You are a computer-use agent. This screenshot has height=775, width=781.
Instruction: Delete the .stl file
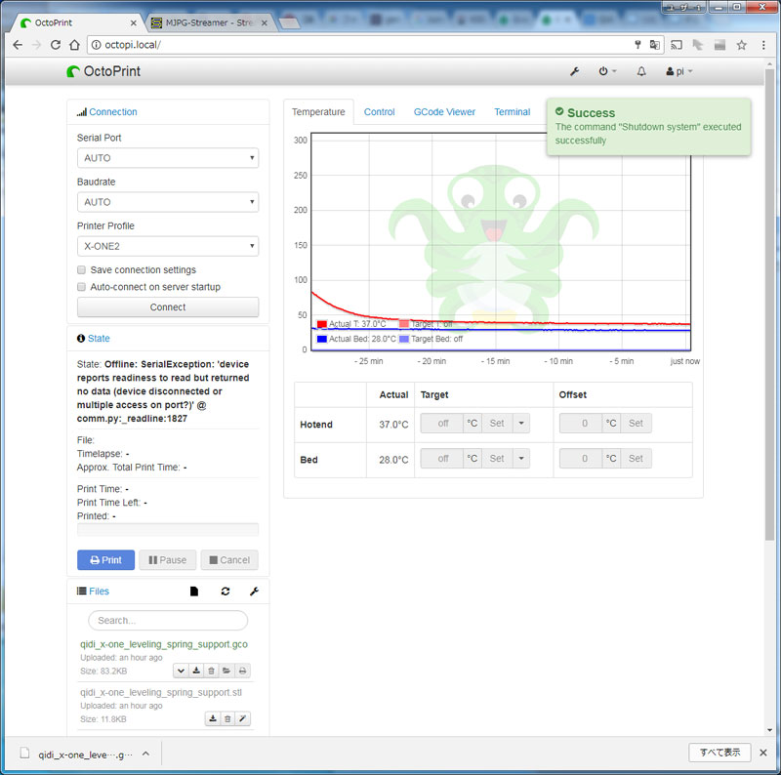(227, 718)
